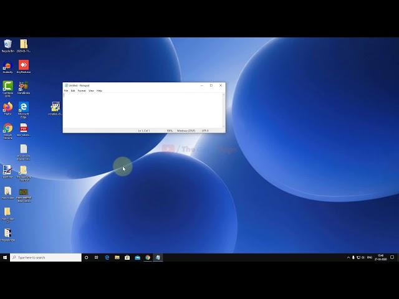The height and width of the screenshot is (299, 399).
Task: Open the Edit menu in Notepad
Action: pos(73,91)
